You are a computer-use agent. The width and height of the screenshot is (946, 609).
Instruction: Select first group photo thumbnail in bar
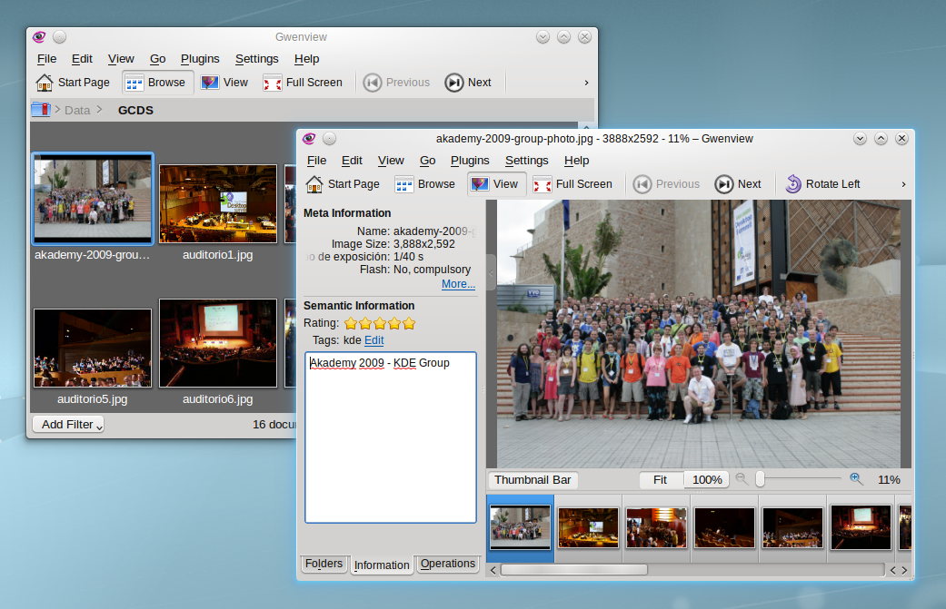click(520, 528)
